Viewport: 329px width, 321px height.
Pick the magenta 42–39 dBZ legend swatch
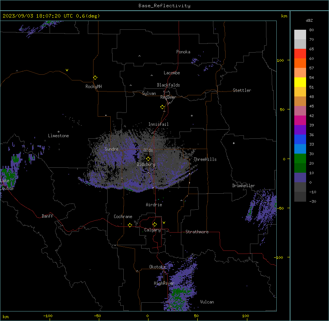(300, 120)
